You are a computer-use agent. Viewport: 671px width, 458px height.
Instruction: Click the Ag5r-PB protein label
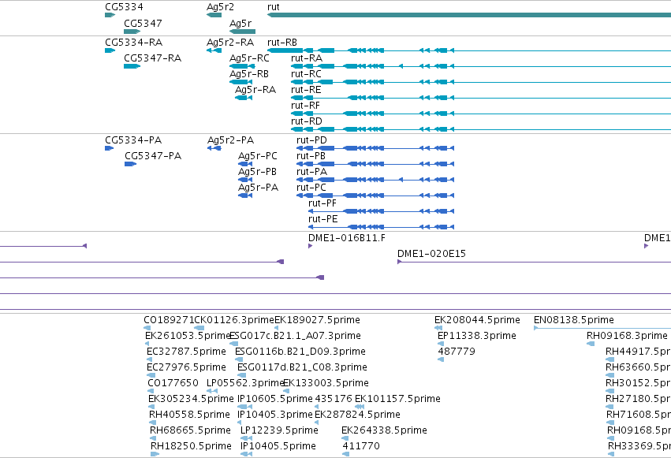tap(257, 172)
